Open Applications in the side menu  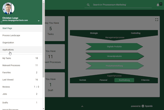[x=21, y=50]
